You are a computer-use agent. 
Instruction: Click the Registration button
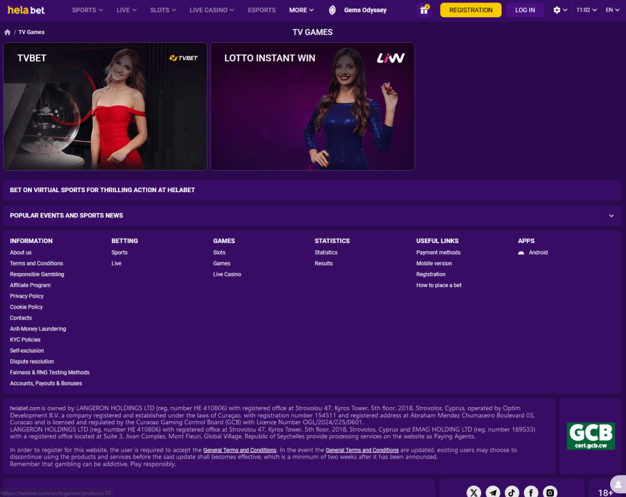coord(471,10)
